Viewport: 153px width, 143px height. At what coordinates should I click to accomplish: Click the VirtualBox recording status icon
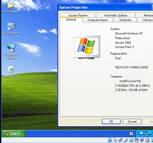click(x=142, y=140)
